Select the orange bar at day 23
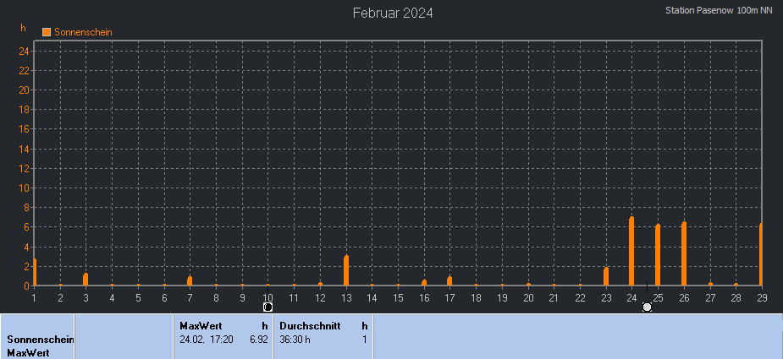This screenshot has width=783, height=359. 606,277
